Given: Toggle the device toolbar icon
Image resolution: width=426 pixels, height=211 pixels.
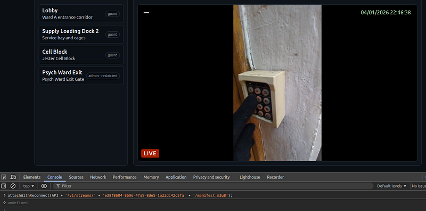Looking at the screenshot, I should 13,177.
